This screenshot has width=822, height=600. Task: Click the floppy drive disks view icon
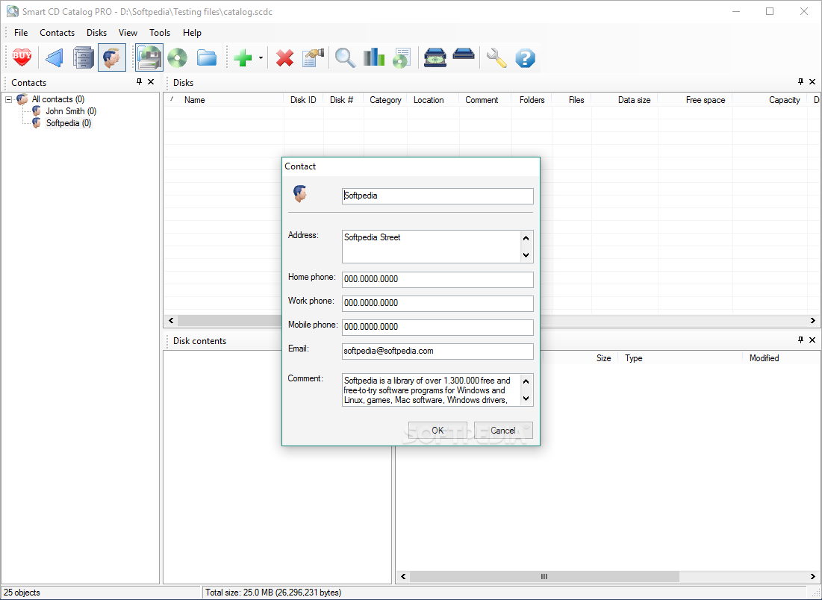coord(149,57)
